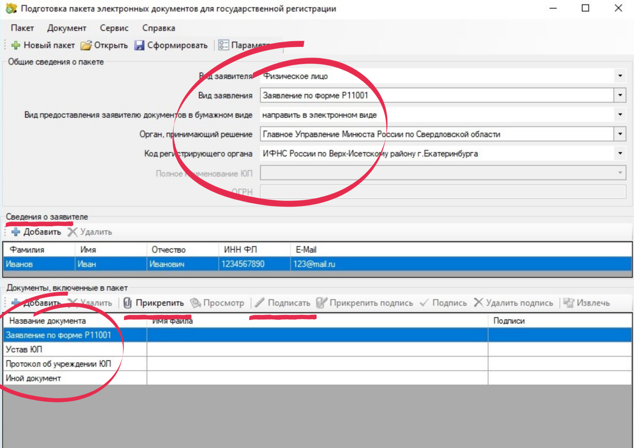Click the Прикрепить подпись icon
The height and width of the screenshot is (448, 634).
click(x=322, y=303)
